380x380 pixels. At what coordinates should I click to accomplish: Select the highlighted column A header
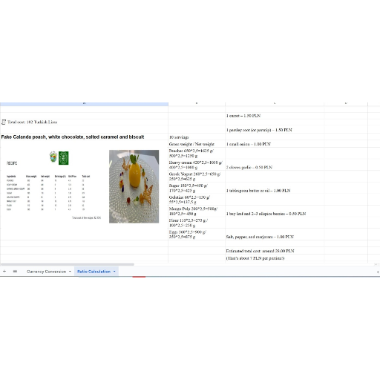[84, 104]
